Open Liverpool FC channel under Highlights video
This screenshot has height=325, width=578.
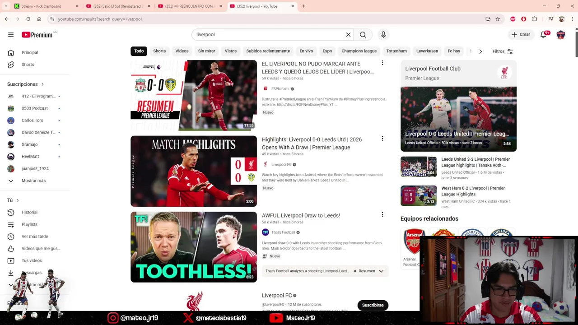[281, 165]
